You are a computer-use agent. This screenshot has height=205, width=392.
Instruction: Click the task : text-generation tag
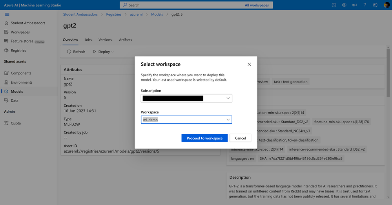point(290,82)
